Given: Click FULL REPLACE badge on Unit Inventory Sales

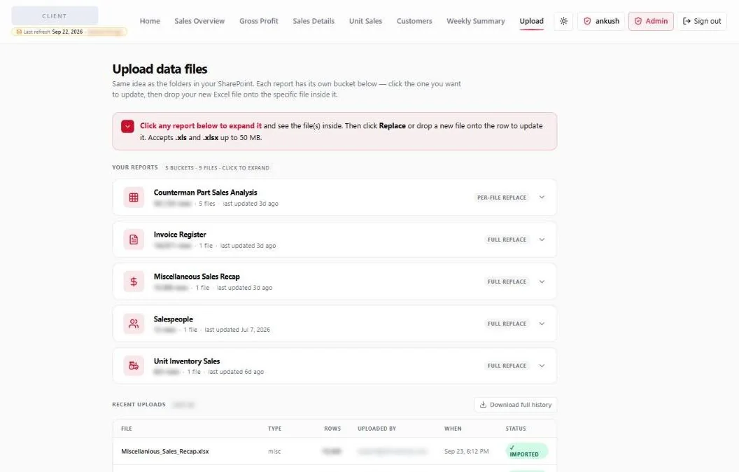Looking at the screenshot, I should (507, 366).
